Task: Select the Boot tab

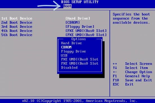Action: 67,6
